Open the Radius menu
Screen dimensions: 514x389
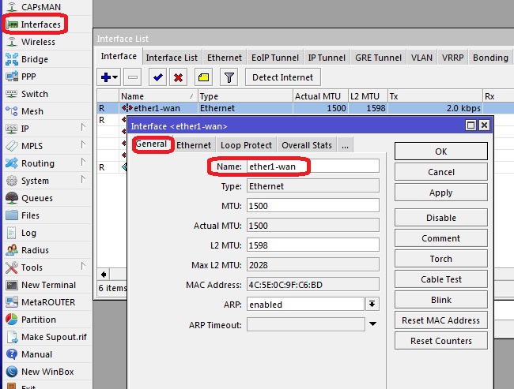tap(35, 250)
